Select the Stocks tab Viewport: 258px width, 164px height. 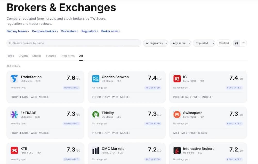(x=37, y=56)
